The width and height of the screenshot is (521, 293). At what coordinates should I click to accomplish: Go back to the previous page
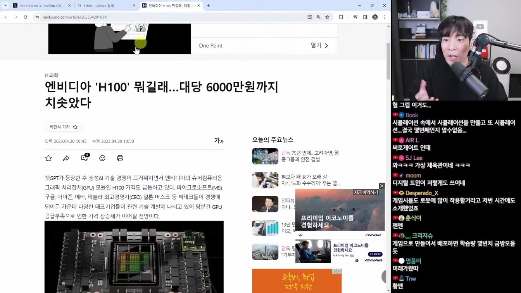[x=6, y=17]
